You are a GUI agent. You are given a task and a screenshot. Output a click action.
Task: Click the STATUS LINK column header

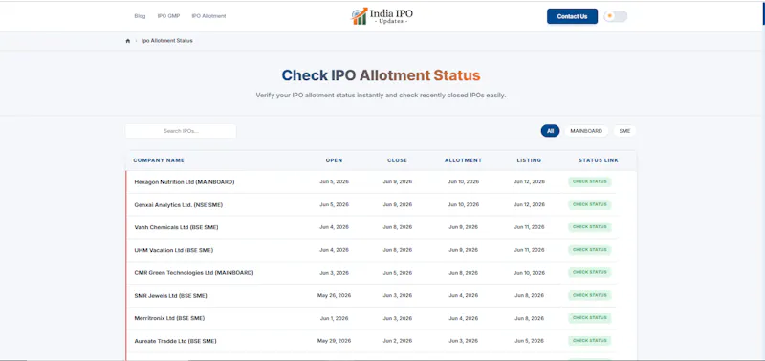coord(599,160)
